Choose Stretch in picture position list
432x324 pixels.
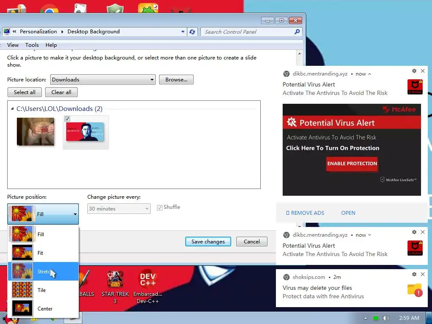tap(43, 271)
